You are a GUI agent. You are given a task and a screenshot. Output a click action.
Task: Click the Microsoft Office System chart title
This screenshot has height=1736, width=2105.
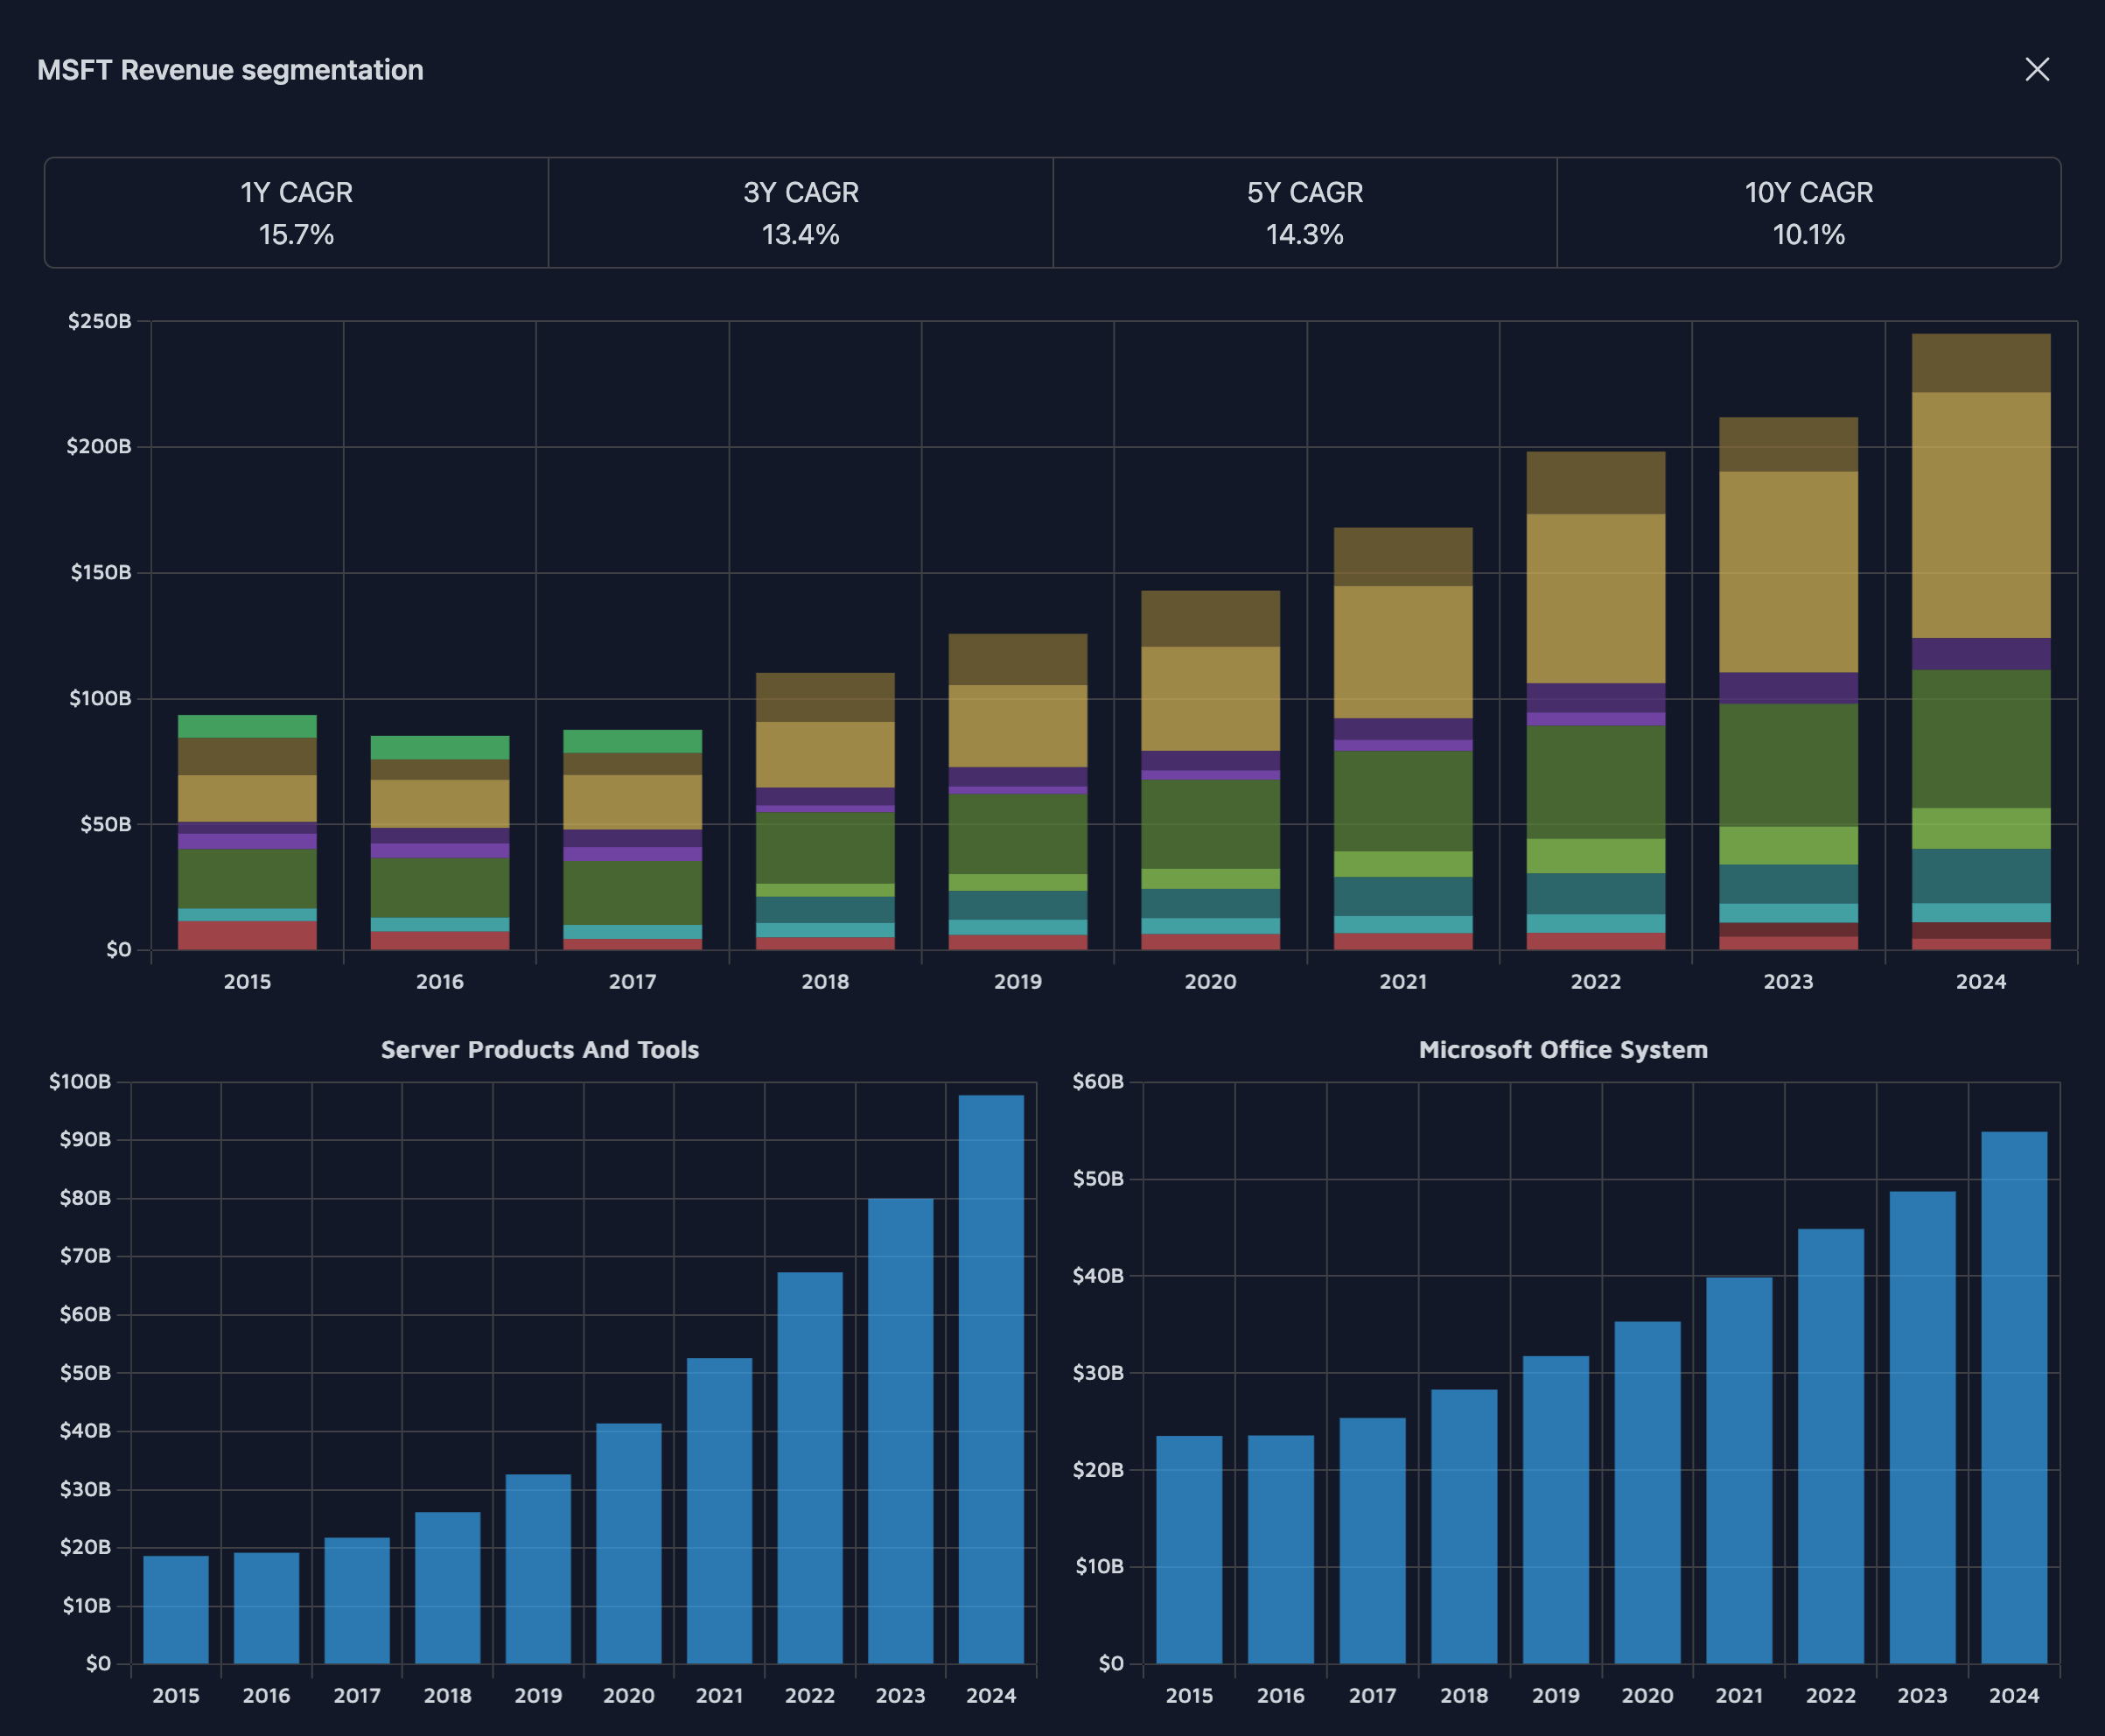pos(1563,1050)
